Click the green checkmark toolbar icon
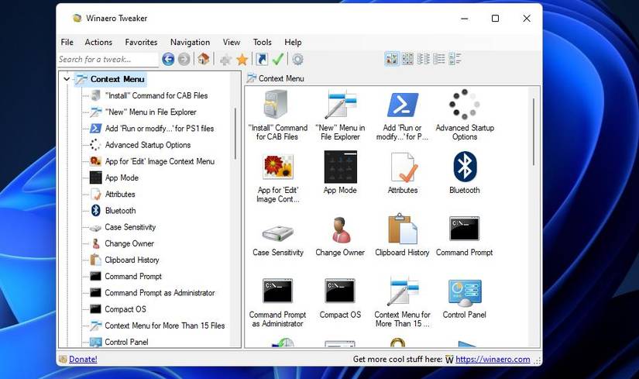The width and height of the screenshot is (639, 379). [x=278, y=59]
